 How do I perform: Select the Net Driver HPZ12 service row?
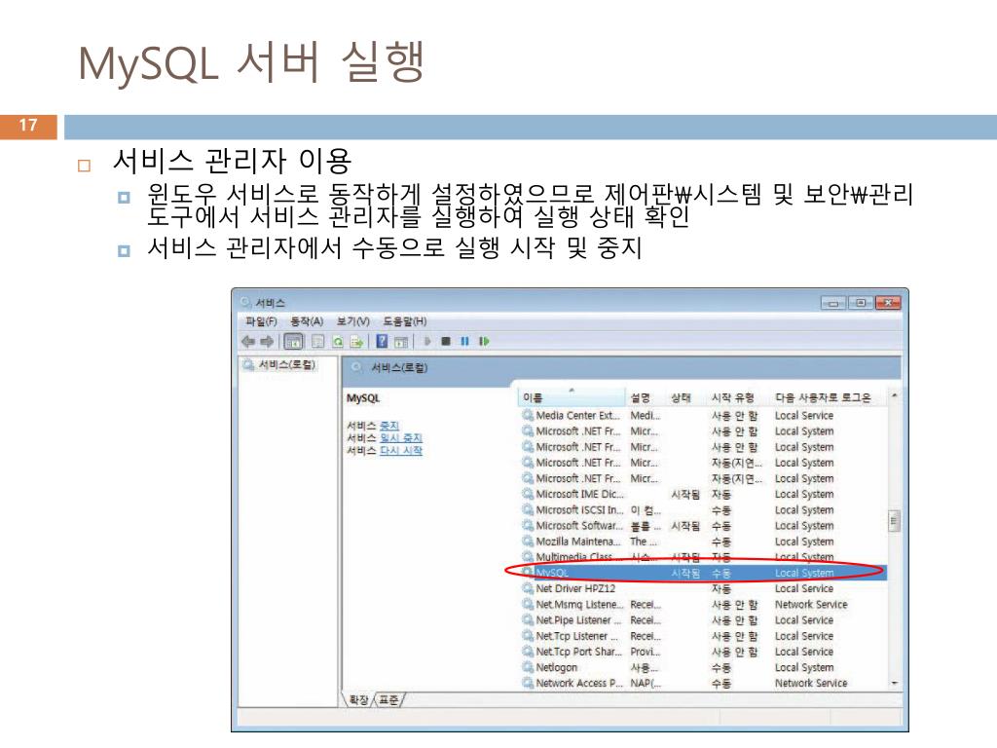click(x=703, y=589)
